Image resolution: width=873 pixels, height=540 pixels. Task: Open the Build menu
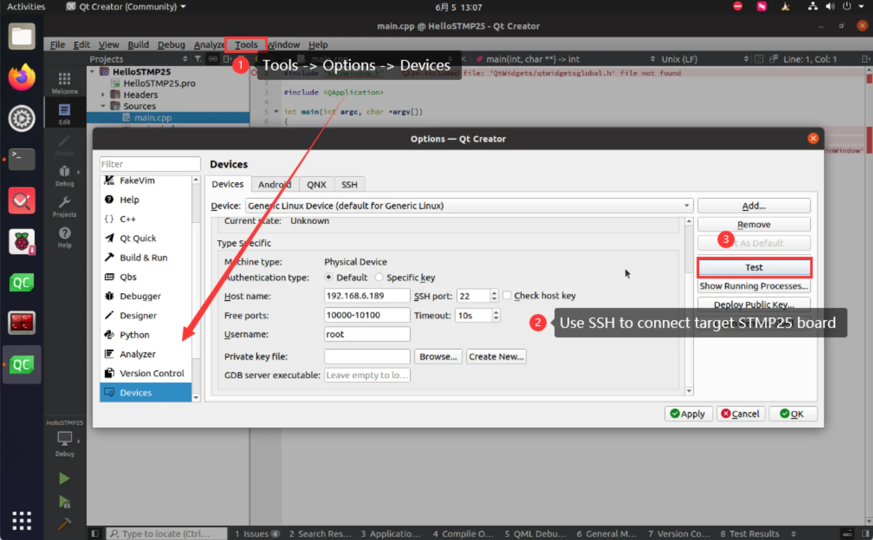point(138,44)
